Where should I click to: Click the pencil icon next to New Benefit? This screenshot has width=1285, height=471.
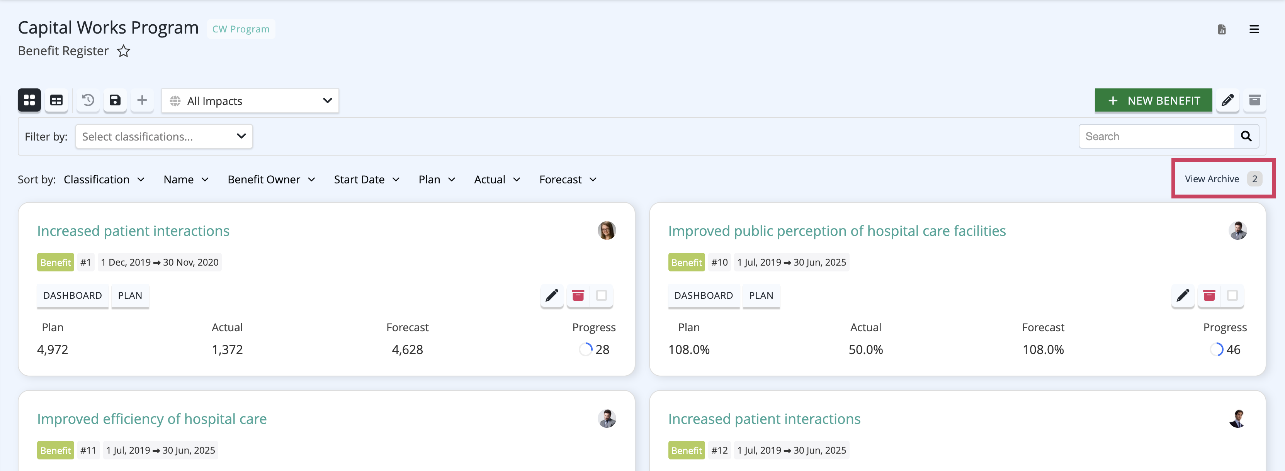pos(1228,101)
